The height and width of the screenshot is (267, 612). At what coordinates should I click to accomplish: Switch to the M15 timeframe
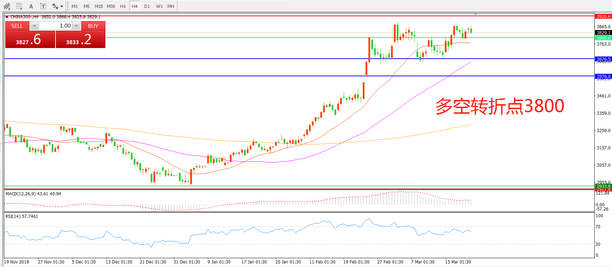[99, 6]
